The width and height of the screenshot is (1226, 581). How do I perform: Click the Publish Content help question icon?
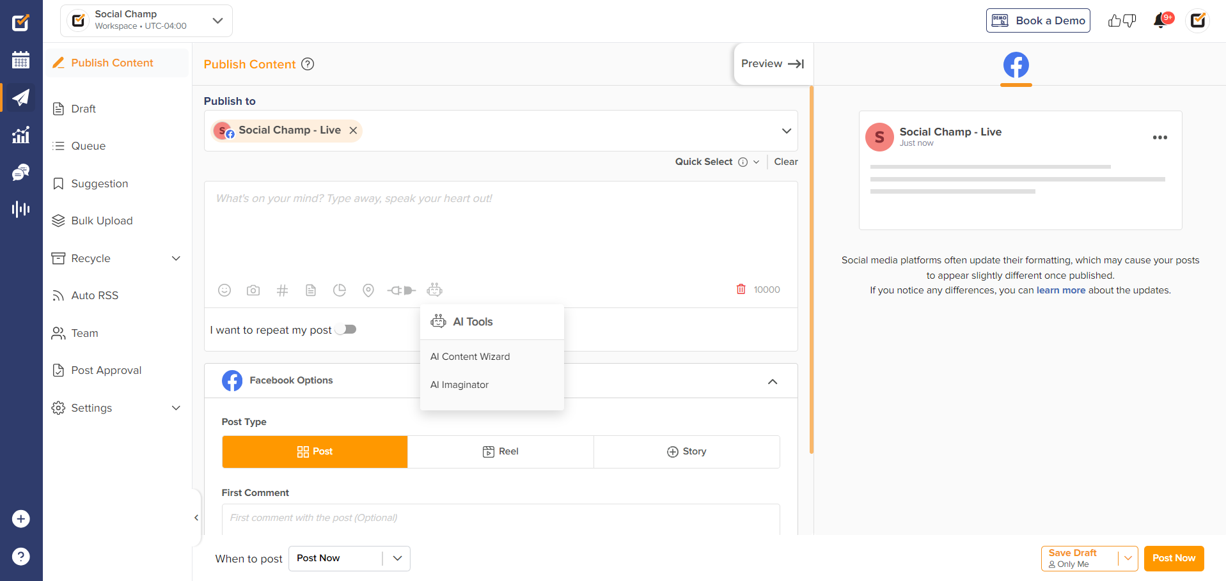(308, 64)
